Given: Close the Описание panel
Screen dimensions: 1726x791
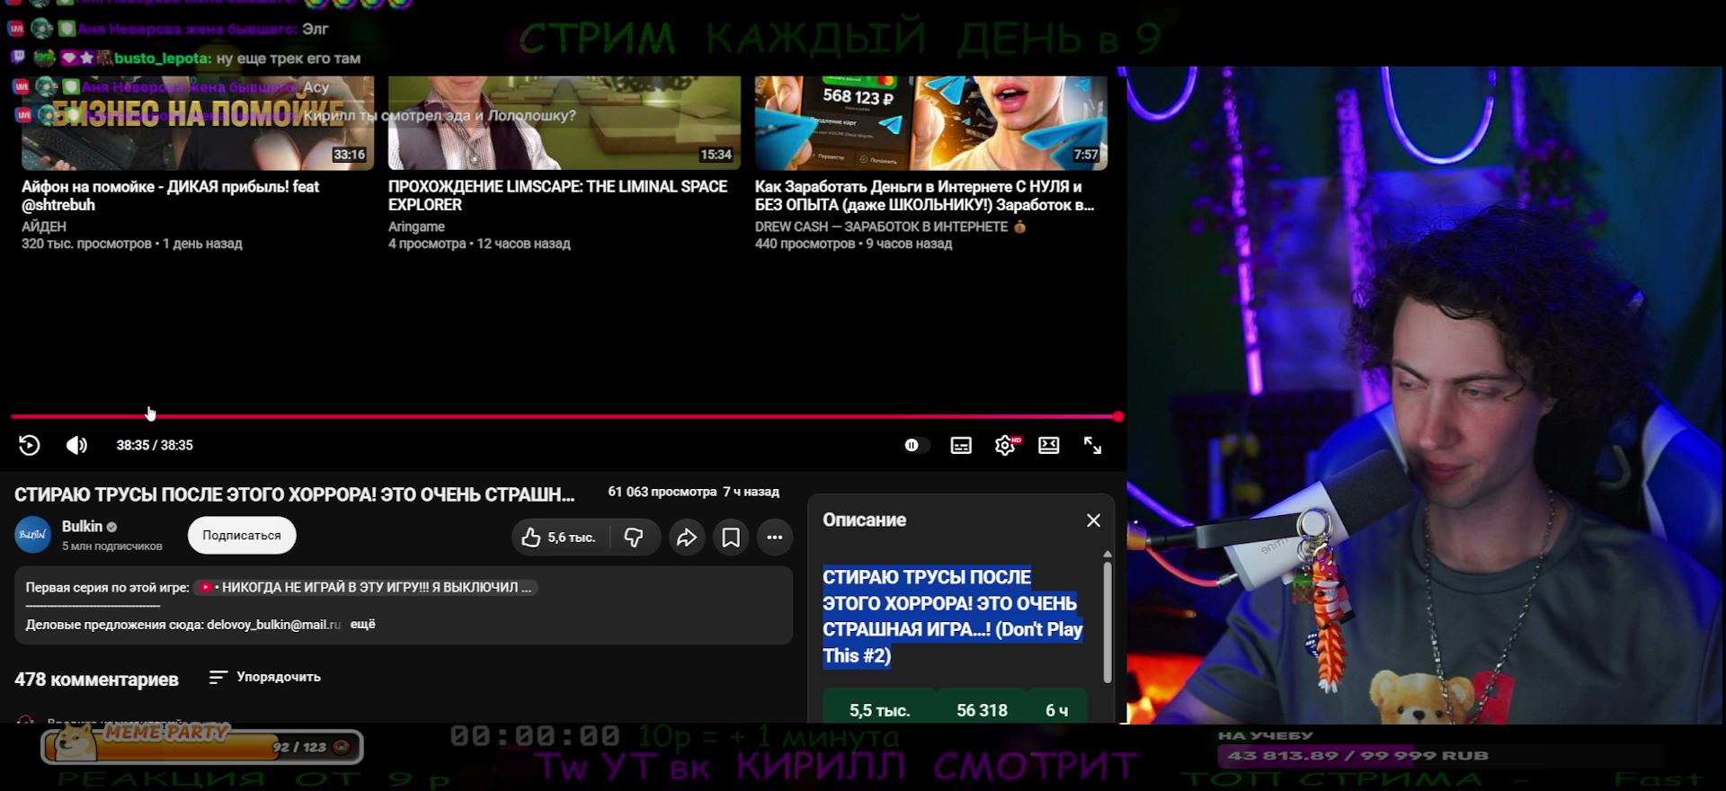Looking at the screenshot, I should [x=1093, y=520].
